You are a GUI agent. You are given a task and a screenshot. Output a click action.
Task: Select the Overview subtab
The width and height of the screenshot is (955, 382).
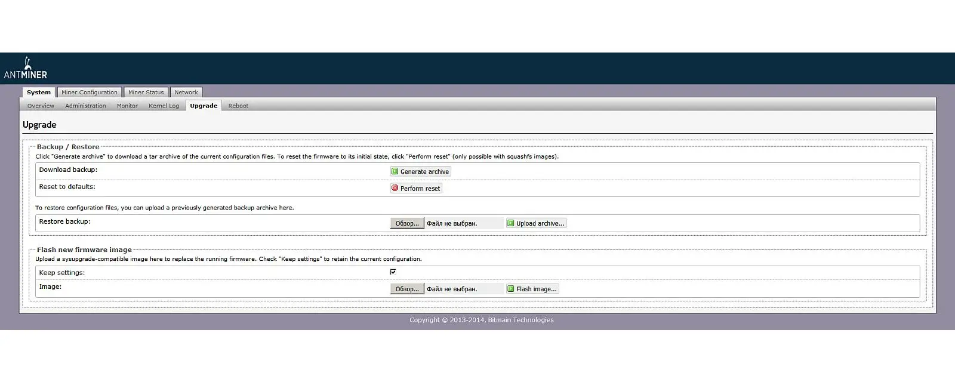41,106
